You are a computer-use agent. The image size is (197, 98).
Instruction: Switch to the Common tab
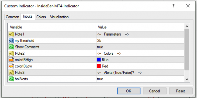[x=12, y=17]
